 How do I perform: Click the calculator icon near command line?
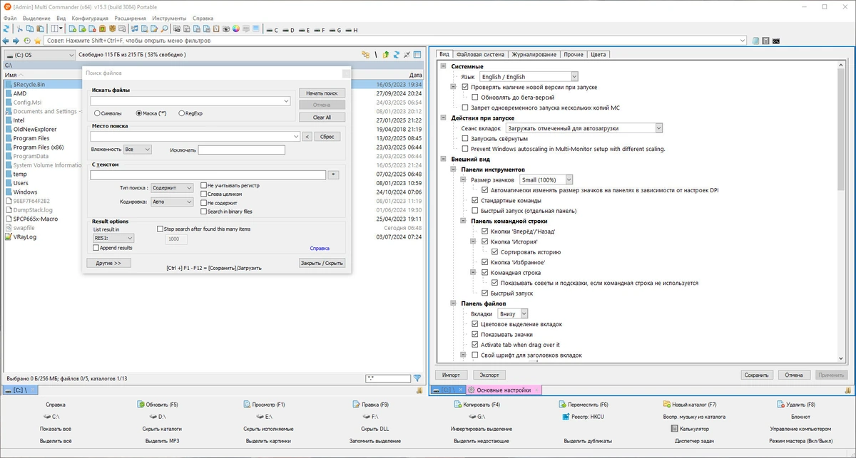click(x=765, y=41)
